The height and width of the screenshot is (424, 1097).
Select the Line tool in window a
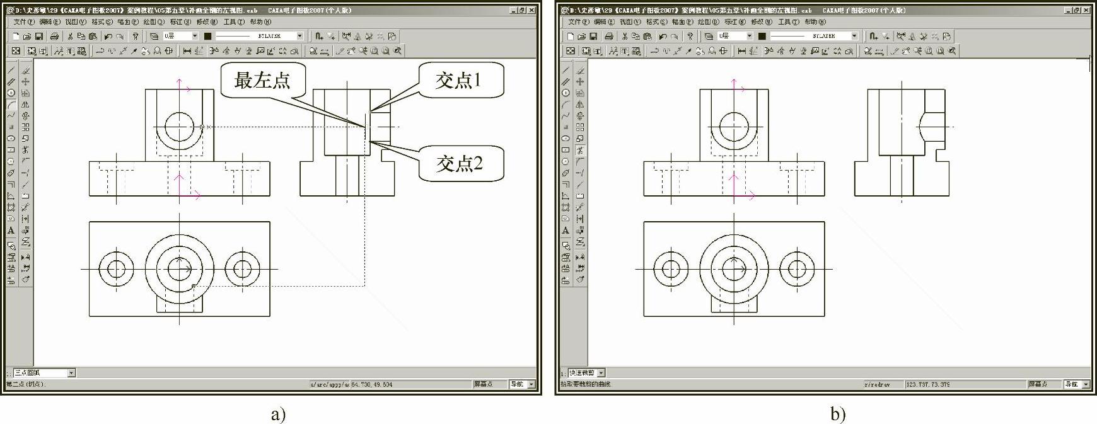pyautogui.click(x=11, y=70)
